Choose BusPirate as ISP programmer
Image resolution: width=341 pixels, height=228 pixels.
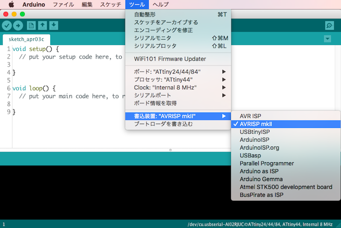286,195
